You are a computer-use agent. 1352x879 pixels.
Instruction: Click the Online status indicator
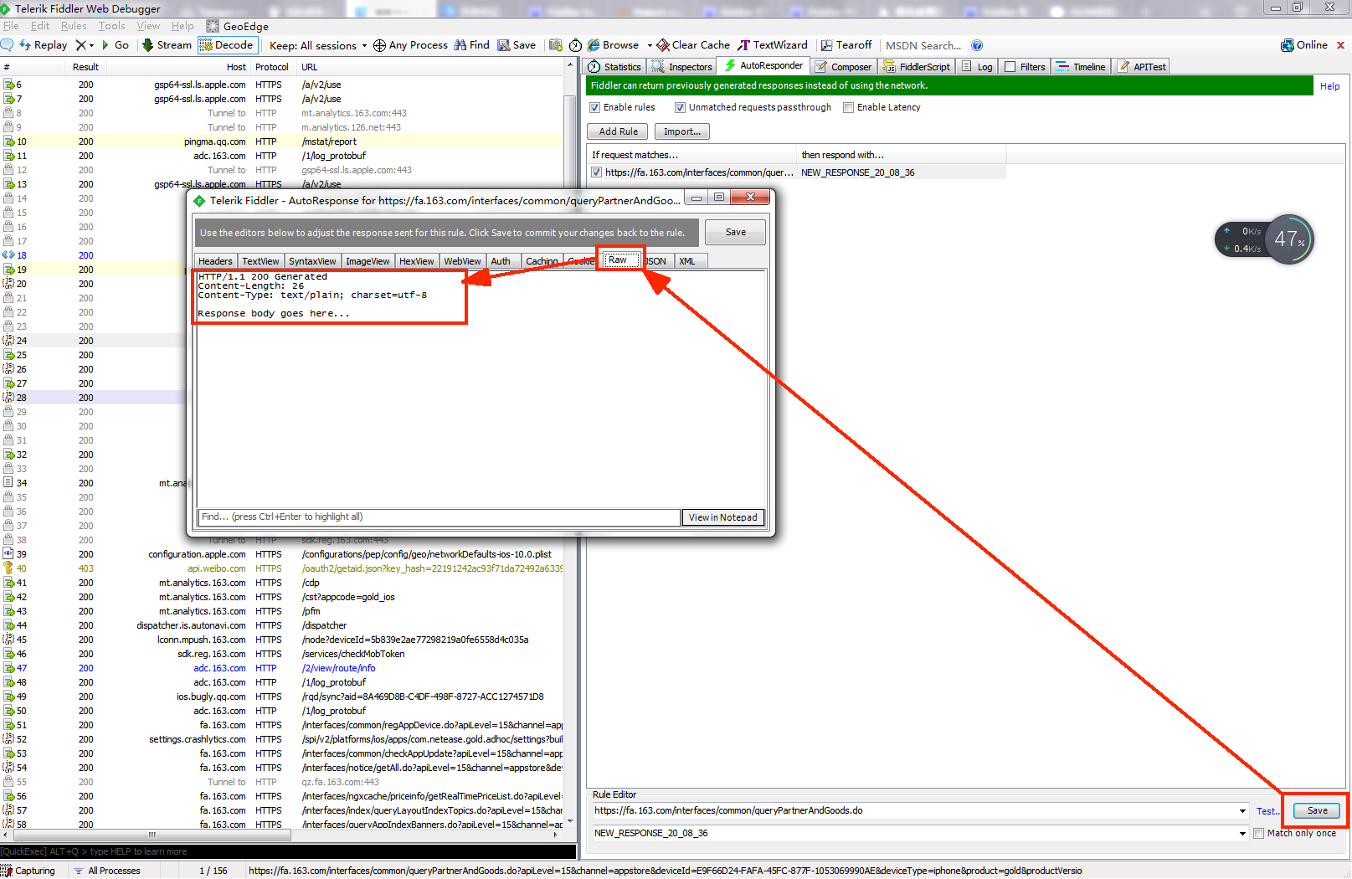1303,45
